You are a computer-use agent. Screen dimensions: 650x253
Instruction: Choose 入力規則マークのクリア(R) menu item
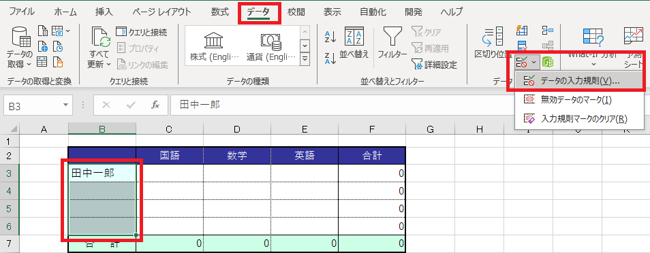581,119
